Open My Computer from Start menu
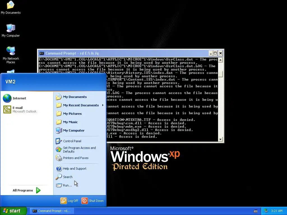 point(70,130)
